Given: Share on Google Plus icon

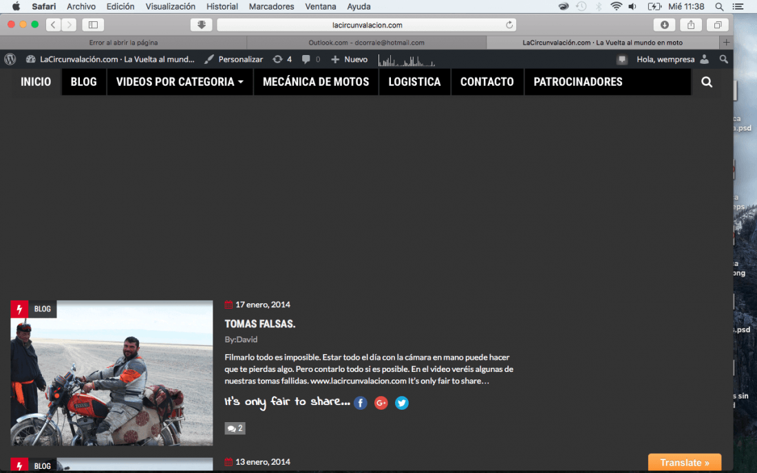Looking at the screenshot, I should 381,403.
